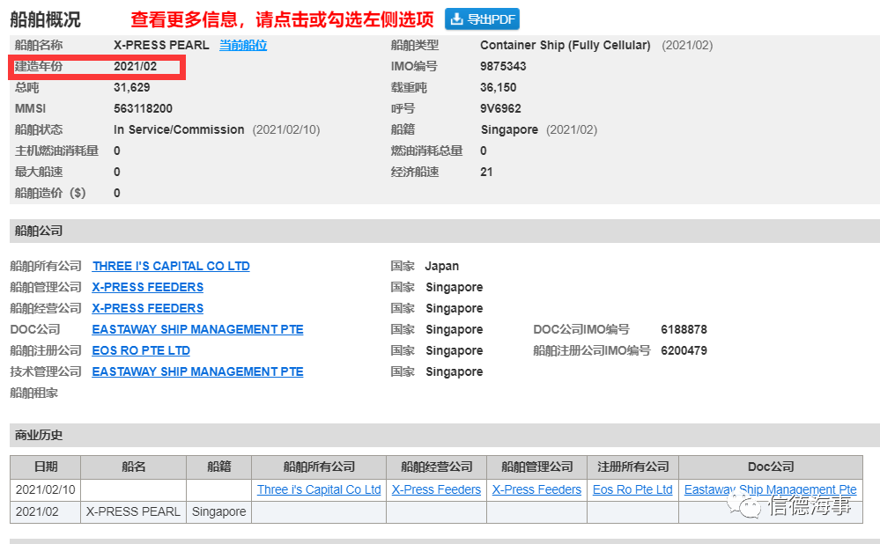Viewport: 880px width, 544px height.
Task: Select the ship name X-PRESS PEARL in overview
Action: pos(161,45)
